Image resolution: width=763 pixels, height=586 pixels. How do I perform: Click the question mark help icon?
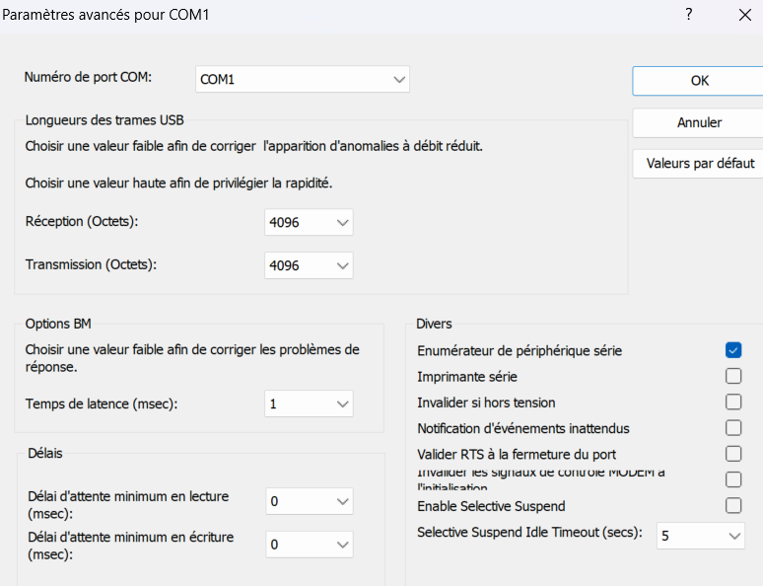689,15
